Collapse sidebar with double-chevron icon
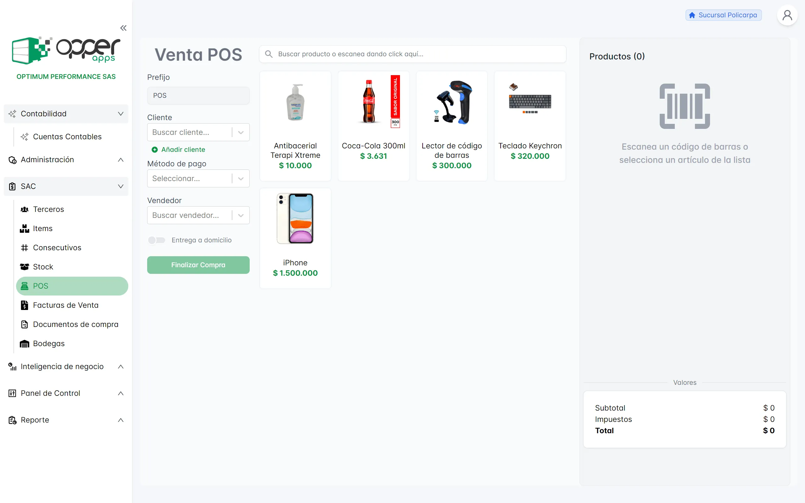805x503 pixels. [123, 28]
